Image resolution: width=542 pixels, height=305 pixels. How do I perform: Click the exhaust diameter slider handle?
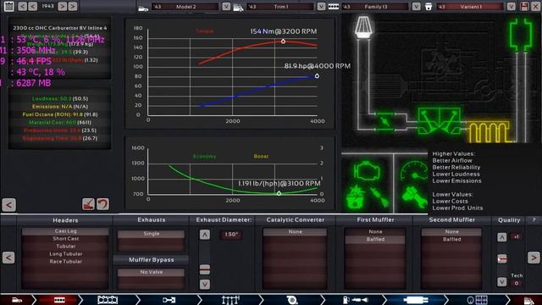205,269
